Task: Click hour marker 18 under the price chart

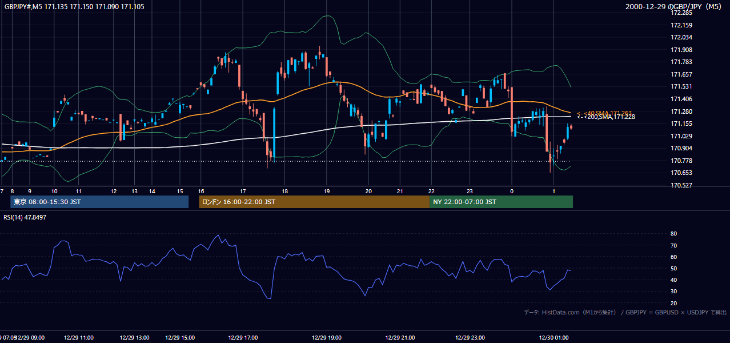Action: tap(284, 191)
